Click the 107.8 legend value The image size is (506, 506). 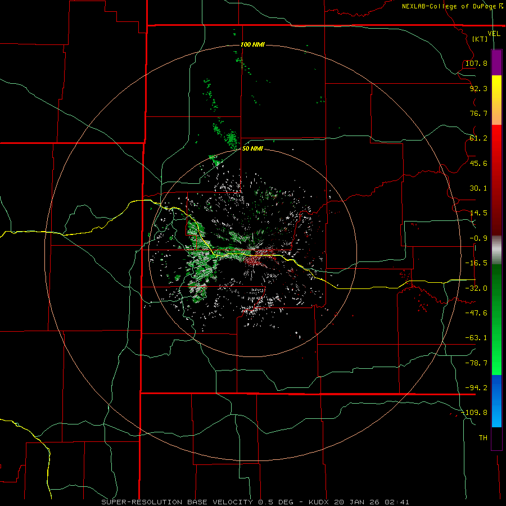(476, 63)
